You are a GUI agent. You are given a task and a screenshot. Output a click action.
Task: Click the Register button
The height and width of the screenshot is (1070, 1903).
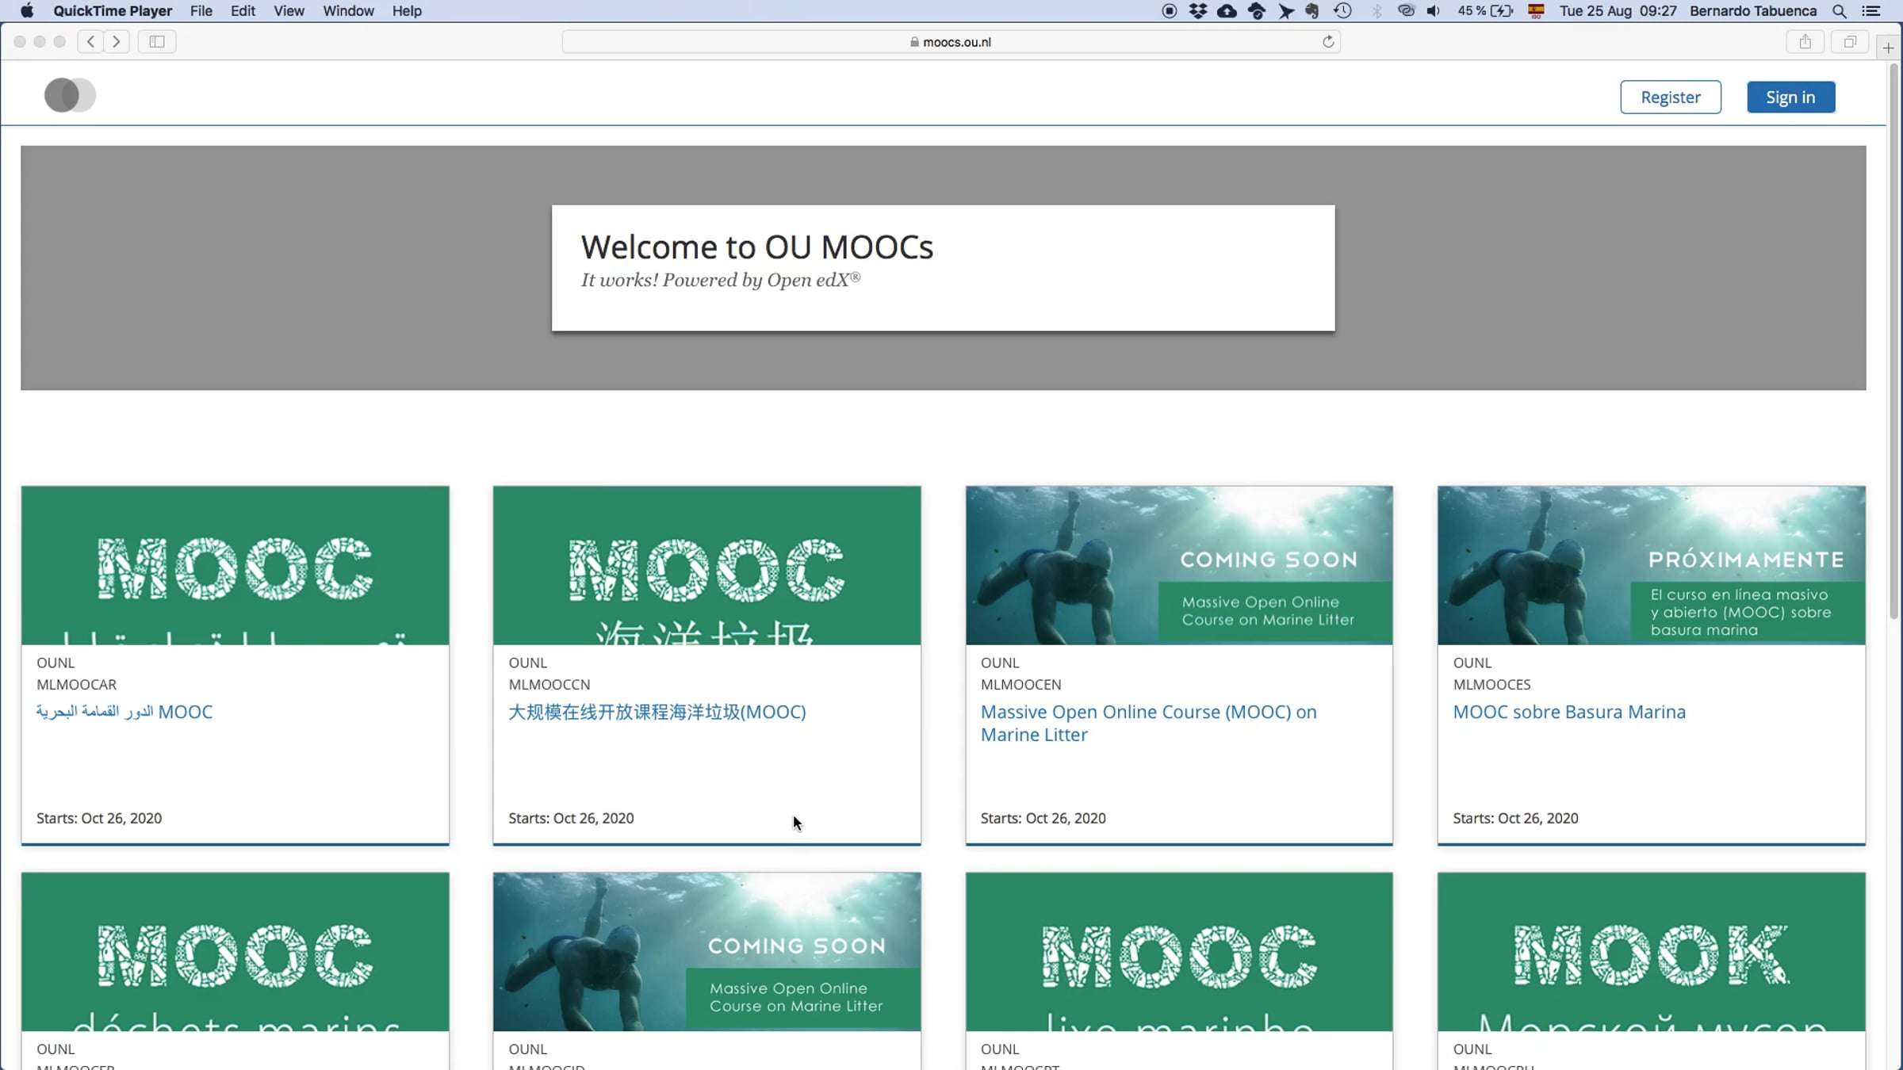click(x=1671, y=97)
